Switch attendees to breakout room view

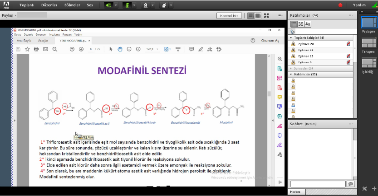click(300, 24)
